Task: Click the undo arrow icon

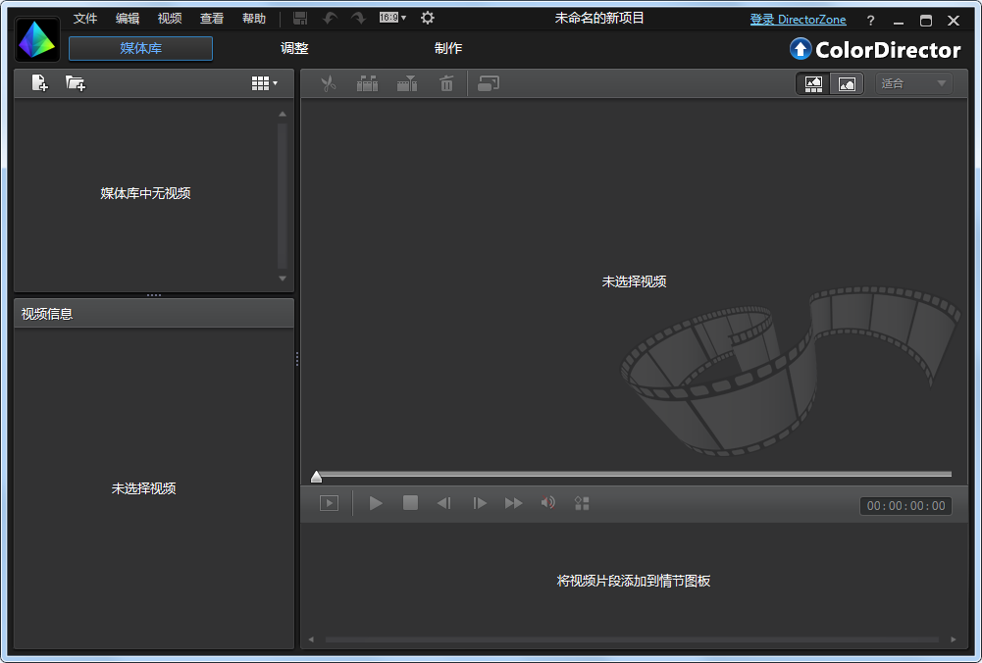Action: [331, 17]
